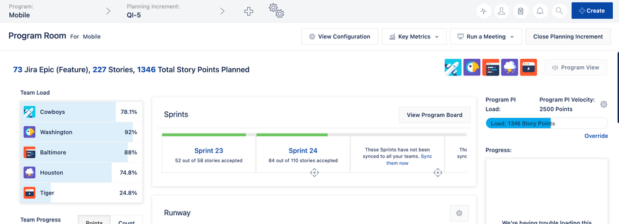Expand the Program Mobile selector chevron
The width and height of the screenshot is (619, 224).
coord(108,11)
